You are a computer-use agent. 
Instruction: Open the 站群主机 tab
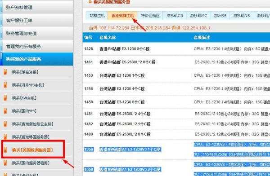tap(97, 16)
